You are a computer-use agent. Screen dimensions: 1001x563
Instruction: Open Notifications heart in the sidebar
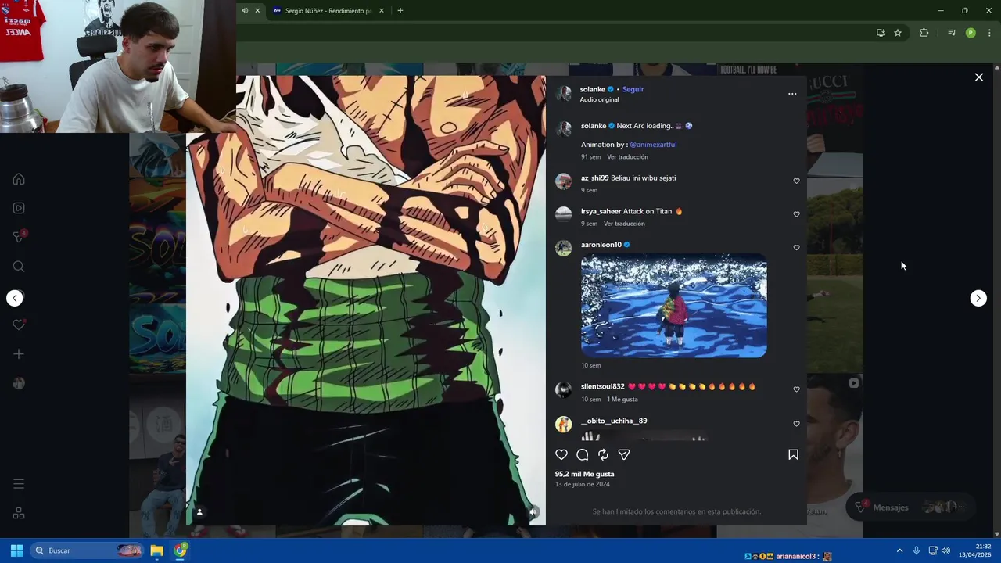[x=19, y=325]
